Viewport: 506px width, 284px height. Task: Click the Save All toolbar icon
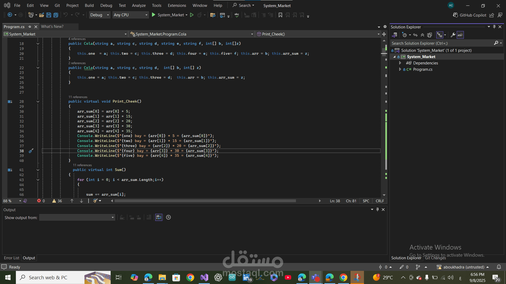click(x=56, y=15)
